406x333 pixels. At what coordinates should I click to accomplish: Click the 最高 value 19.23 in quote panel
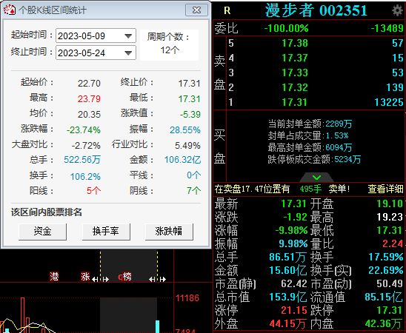tap(390, 217)
